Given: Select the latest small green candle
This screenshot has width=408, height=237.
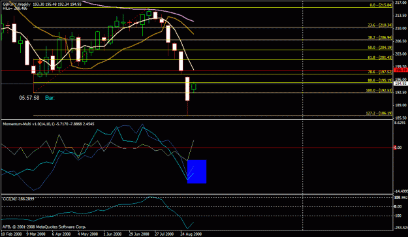Looking at the screenshot, I should pos(194,87).
